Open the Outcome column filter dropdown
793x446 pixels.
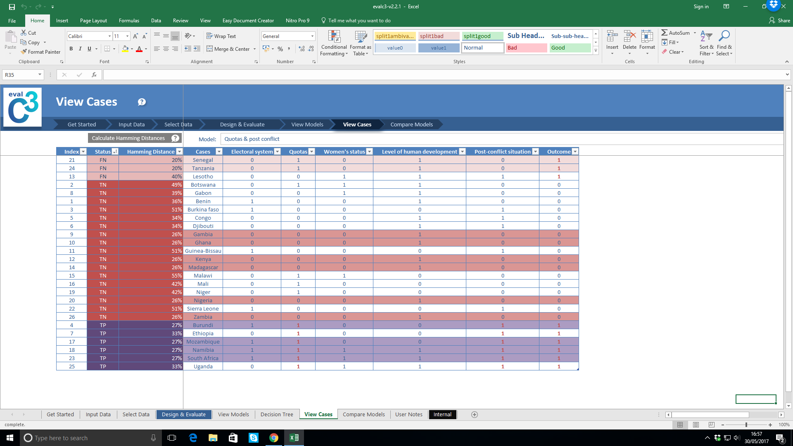coord(575,152)
